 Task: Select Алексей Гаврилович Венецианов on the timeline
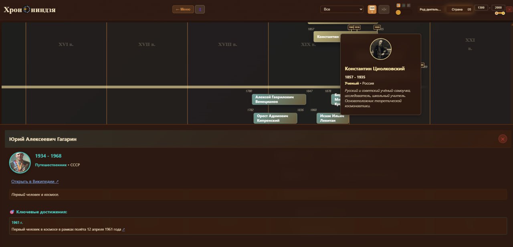click(279, 99)
